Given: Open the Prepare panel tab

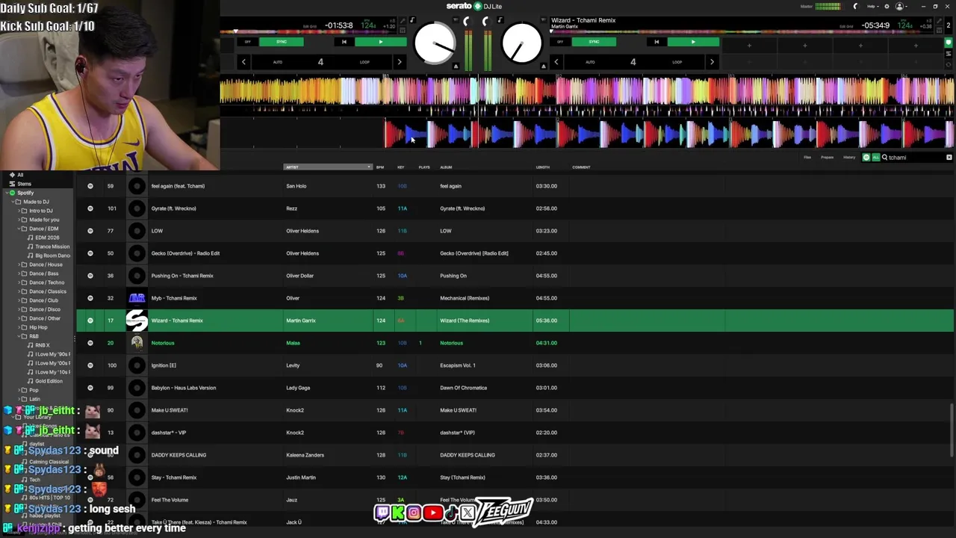Looking at the screenshot, I should [828, 158].
